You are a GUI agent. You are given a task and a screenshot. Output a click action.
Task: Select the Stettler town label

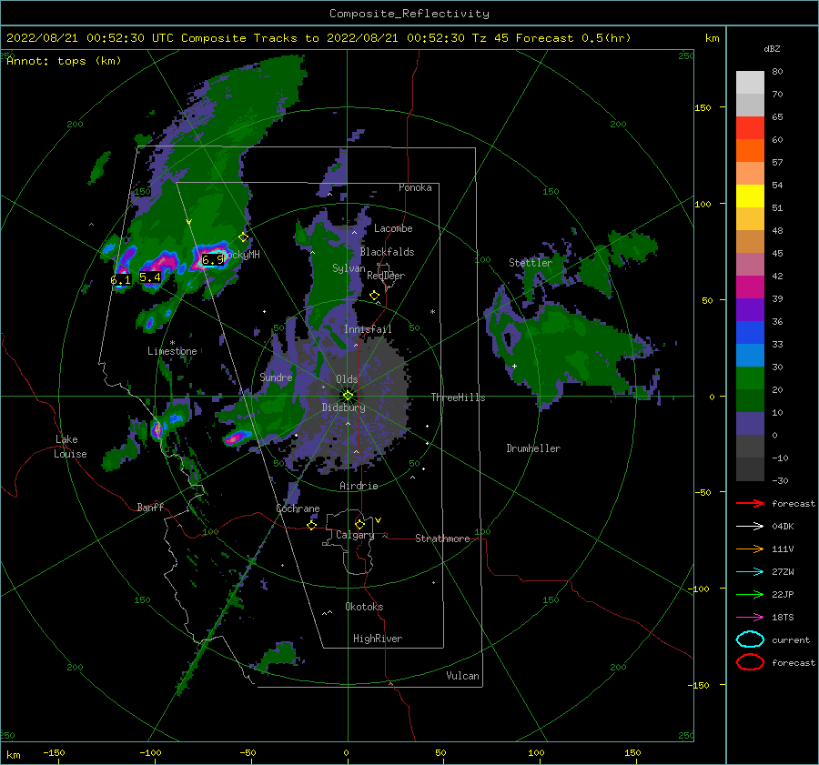531,263
